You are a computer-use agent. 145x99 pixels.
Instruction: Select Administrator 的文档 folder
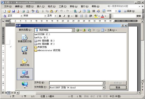tap(47, 50)
